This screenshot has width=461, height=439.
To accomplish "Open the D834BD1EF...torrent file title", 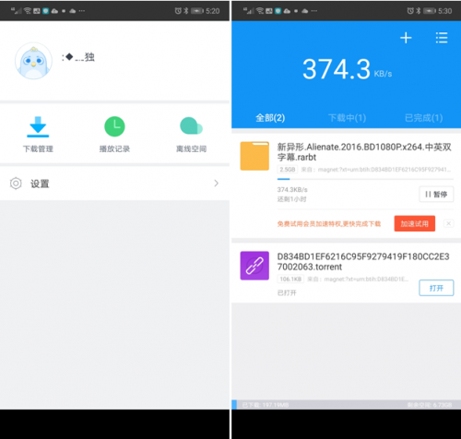I will pyautogui.click(x=363, y=262).
